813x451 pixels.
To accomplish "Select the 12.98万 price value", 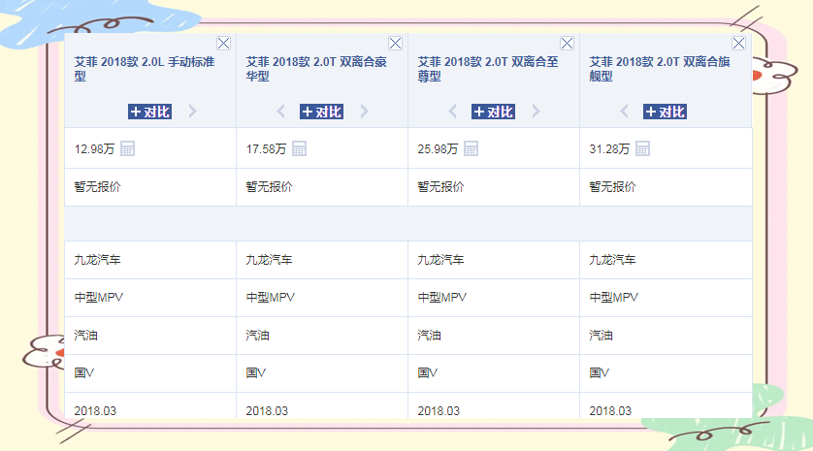I will pyautogui.click(x=94, y=149).
